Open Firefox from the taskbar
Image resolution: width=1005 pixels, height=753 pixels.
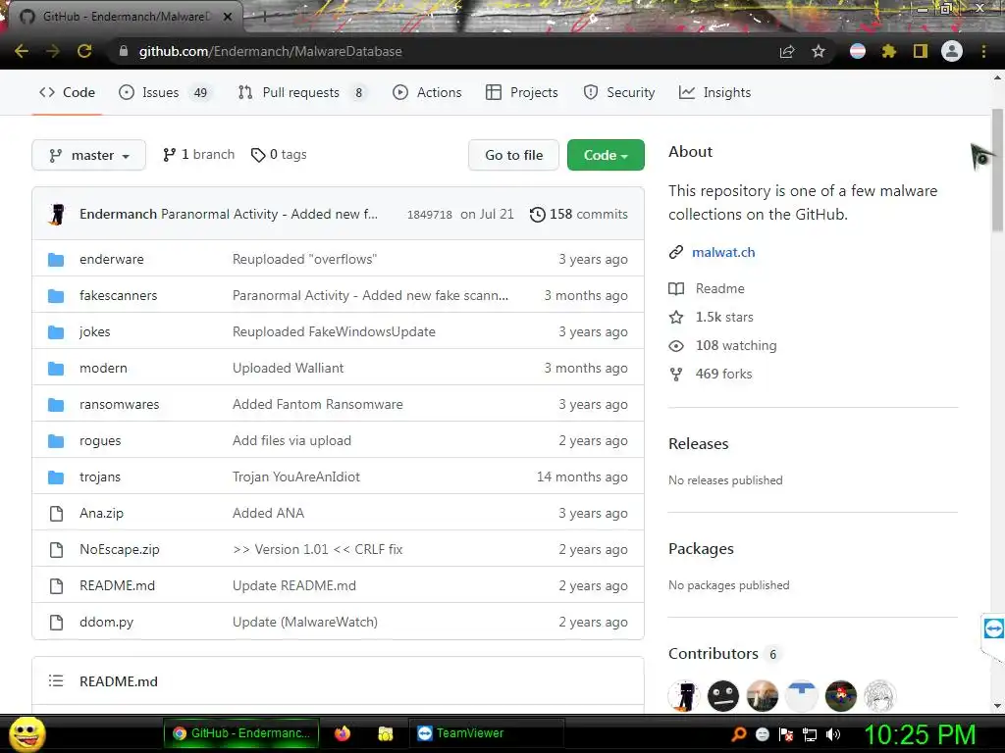pos(343,733)
